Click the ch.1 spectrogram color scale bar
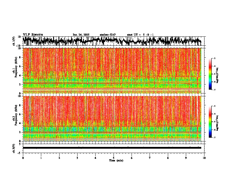 tap(210, 74)
